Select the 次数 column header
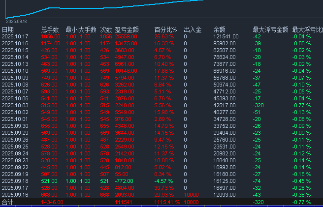 (106, 30)
